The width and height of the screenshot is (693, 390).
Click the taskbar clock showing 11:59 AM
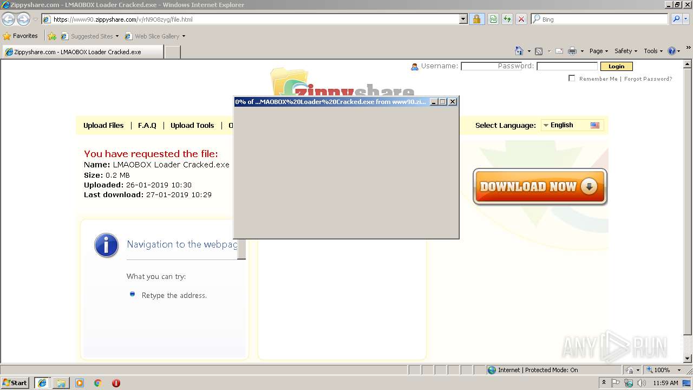pos(665,383)
